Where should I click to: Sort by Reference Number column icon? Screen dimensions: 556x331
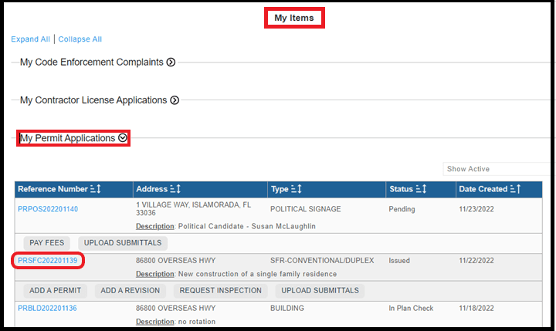[97, 189]
